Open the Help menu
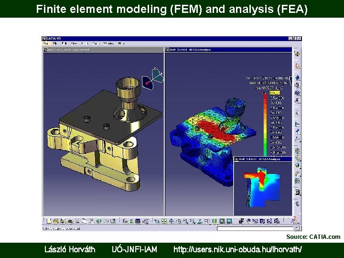 (121, 43)
